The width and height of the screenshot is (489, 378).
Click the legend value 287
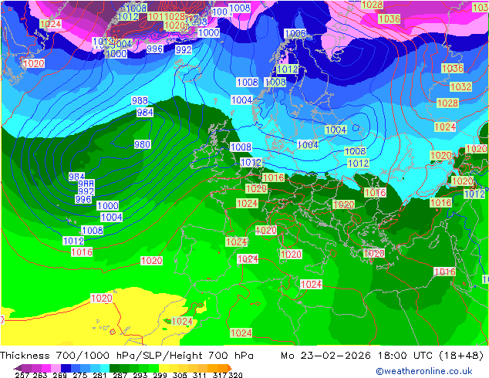pos(120,375)
